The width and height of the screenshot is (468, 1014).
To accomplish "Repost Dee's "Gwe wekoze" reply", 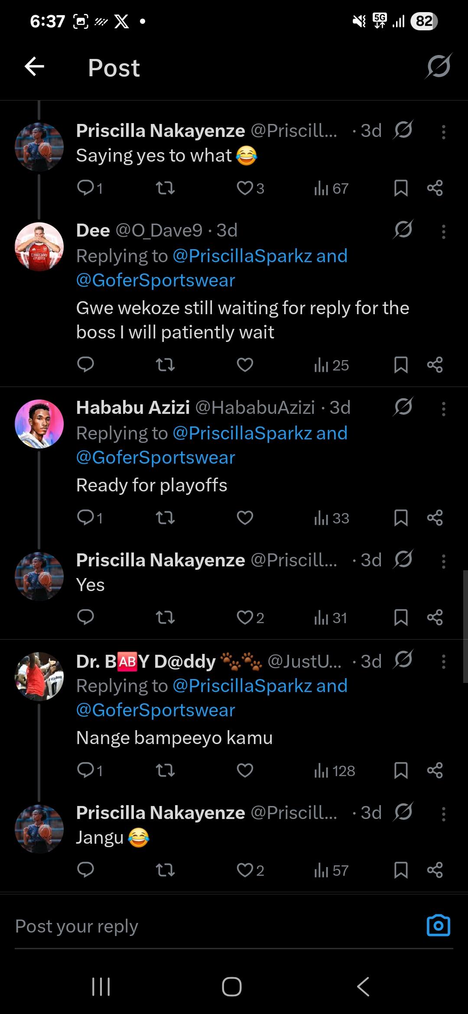I will click(x=165, y=365).
